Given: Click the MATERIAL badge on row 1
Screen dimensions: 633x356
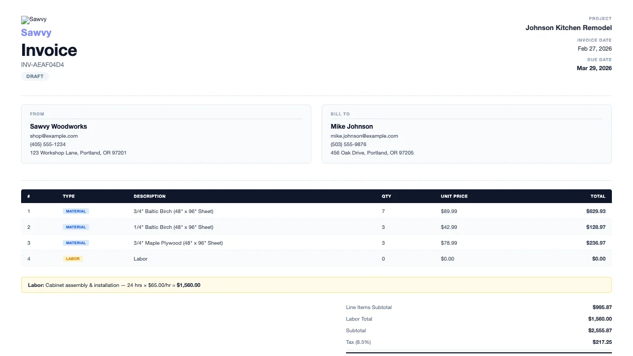Looking at the screenshot, I should click(x=75, y=211).
